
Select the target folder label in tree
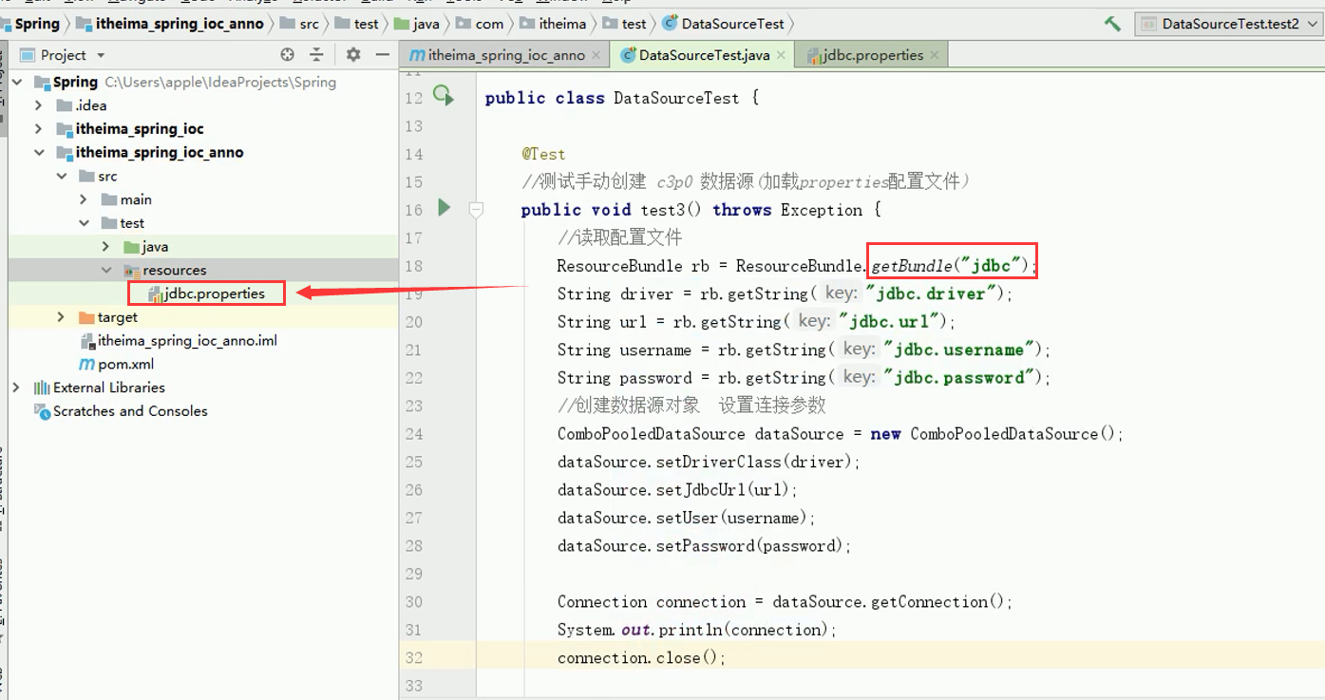point(117,317)
